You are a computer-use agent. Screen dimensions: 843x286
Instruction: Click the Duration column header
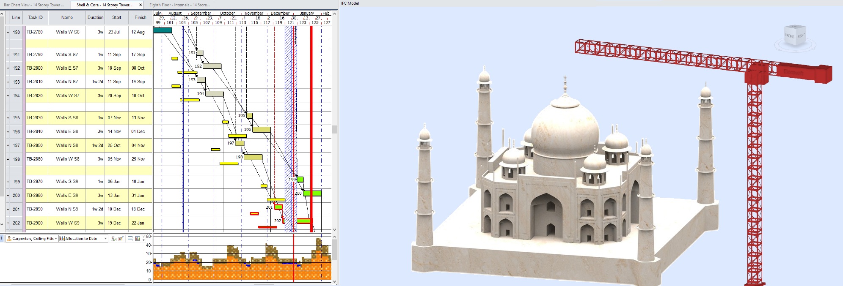click(95, 17)
